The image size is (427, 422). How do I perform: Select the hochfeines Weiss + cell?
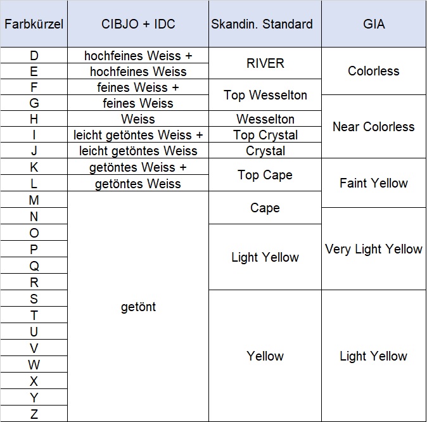click(x=138, y=56)
